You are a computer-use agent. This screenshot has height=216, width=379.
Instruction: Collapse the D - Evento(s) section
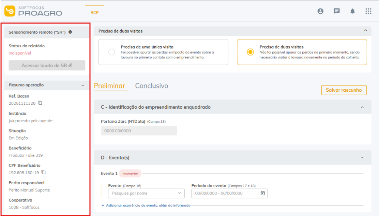point(362,158)
